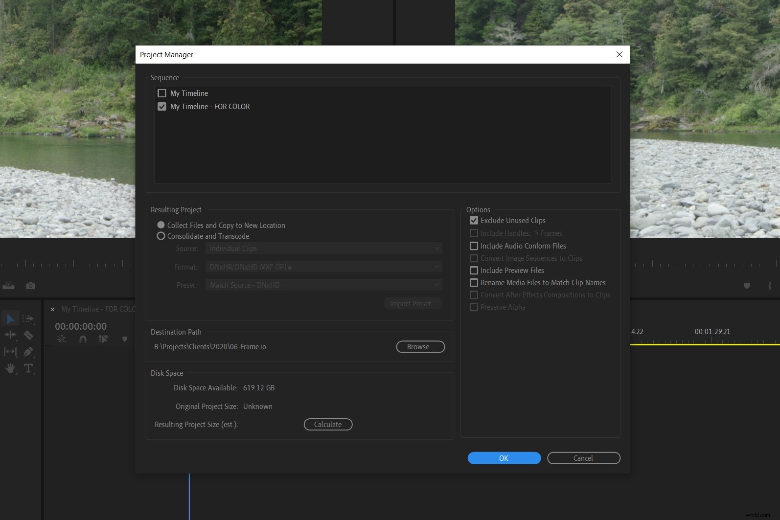The width and height of the screenshot is (780, 520).
Task: Close the My Timeline - FOR COLOR tab
Action: coord(52,309)
